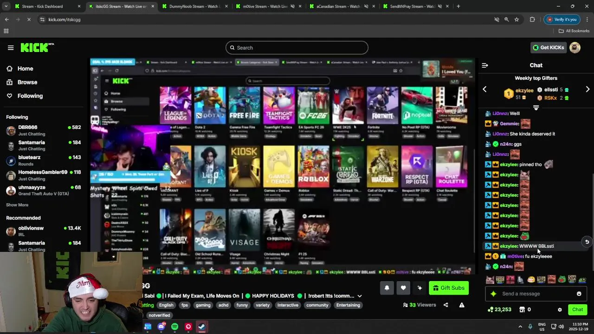Show hidden system tray icons chevron

[x=520, y=327]
